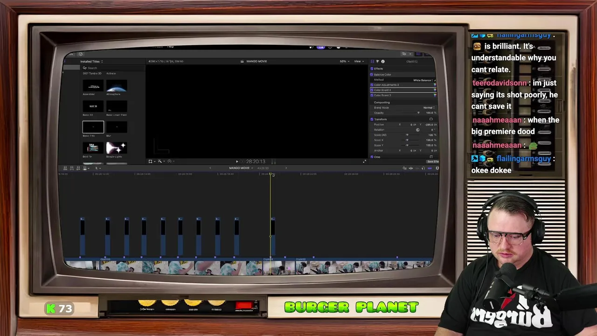597x336 pixels.
Task: Uncheck Color Board 4 effect
Action: coord(372,90)
